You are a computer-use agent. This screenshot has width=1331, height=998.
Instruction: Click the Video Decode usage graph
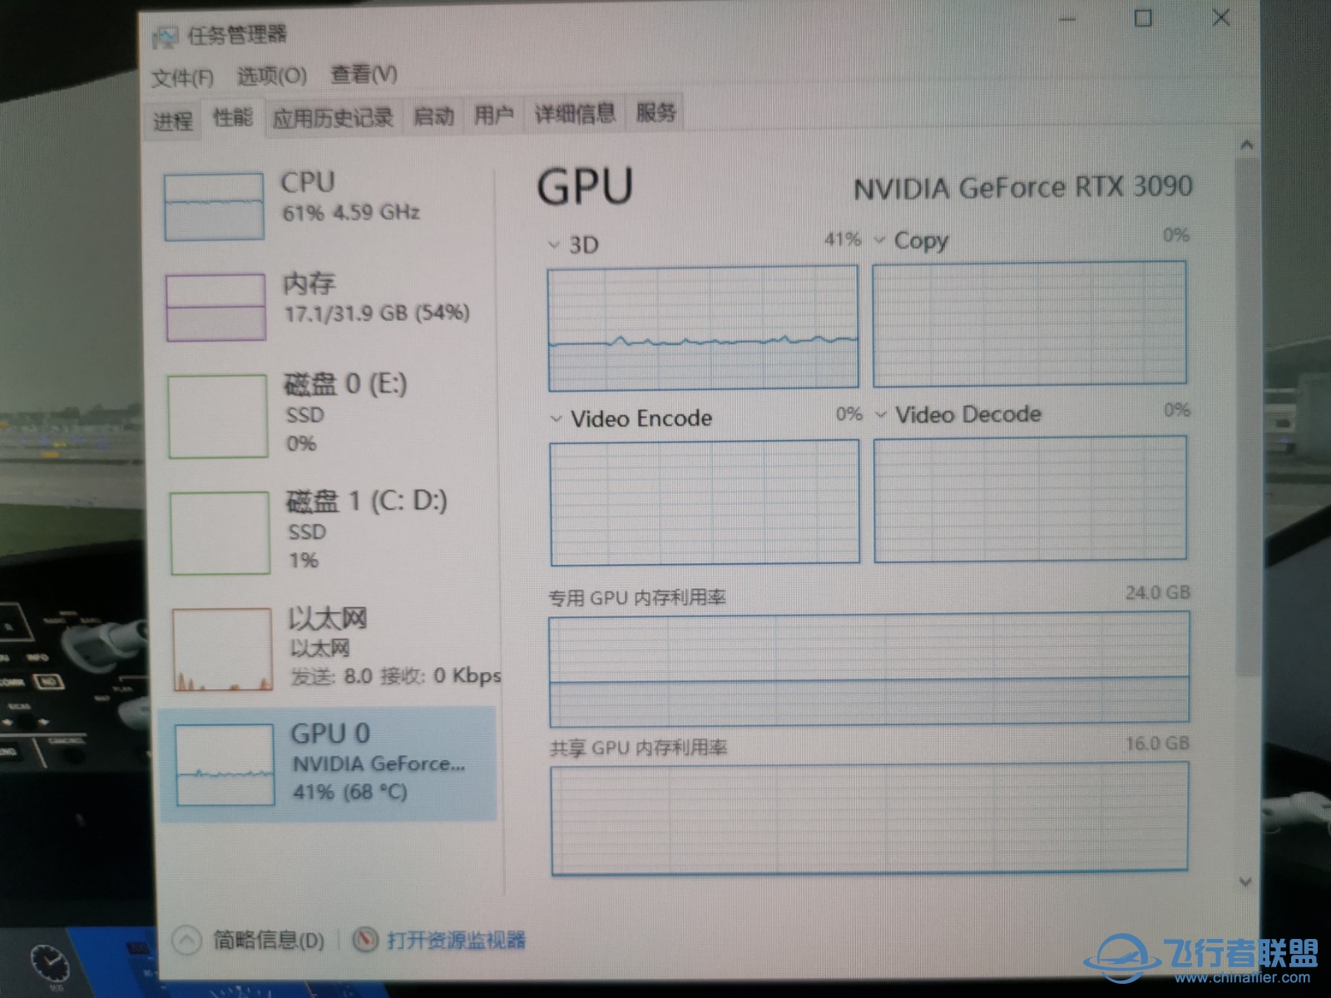point(1031,498)
